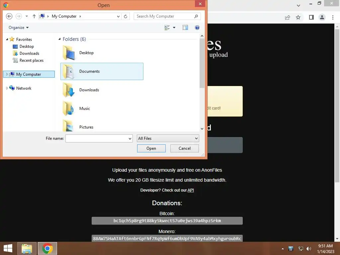Viewport: 340px width, 255px height.
Task: Close the Open dialog
Action: coord(200,4)
